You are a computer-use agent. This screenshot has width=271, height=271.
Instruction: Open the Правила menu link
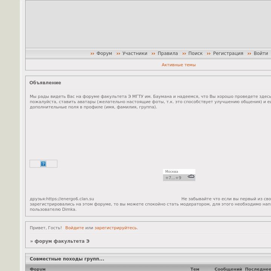click(x=167, y=53)
